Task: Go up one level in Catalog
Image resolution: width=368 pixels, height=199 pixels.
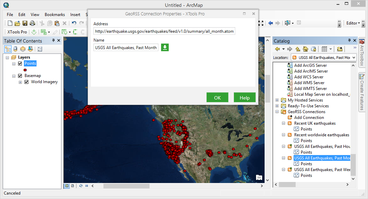Action: point(298,49)
